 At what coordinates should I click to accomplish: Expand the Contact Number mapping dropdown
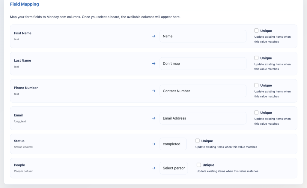pos(203,91)
